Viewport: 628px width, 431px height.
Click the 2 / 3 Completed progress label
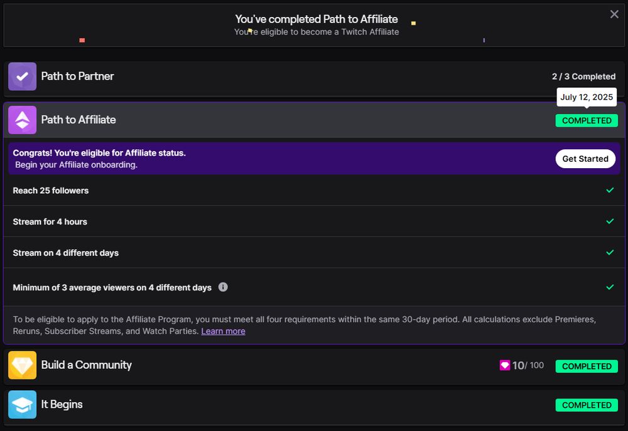click(x=583, y=77)
